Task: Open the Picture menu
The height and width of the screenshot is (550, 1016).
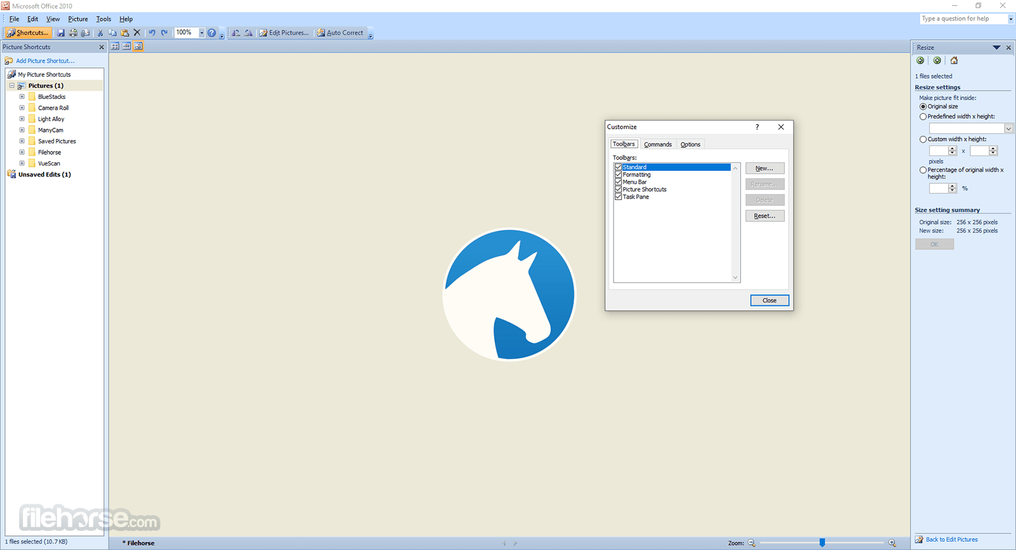Action: click(x=78, y=19)
